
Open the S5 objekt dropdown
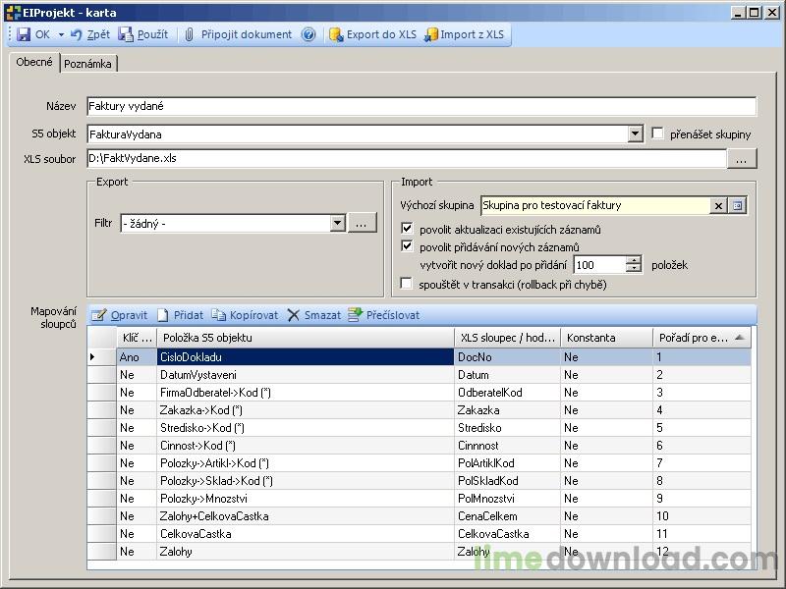pos(635,134)
